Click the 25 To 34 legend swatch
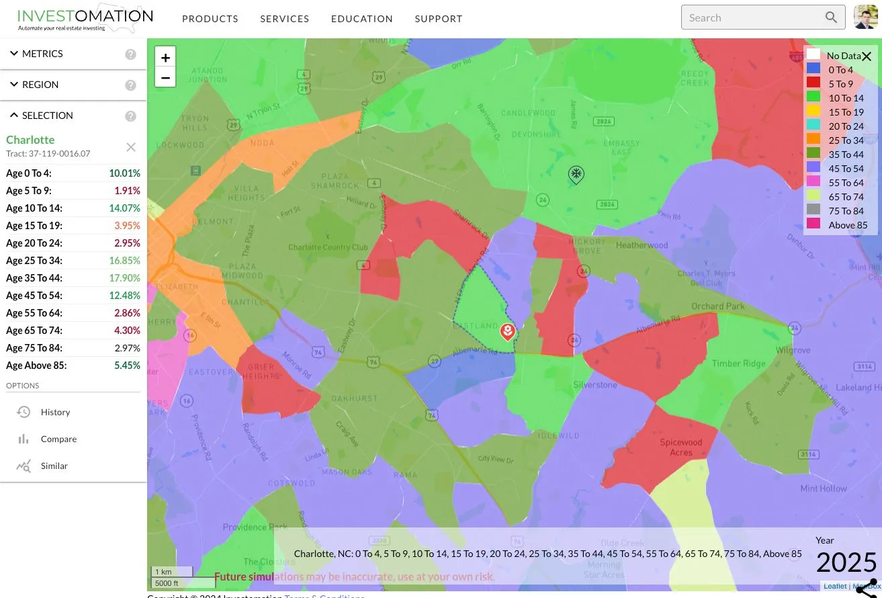Image resolution: width=882 pixels, height=598 pixels. point(813,139)
